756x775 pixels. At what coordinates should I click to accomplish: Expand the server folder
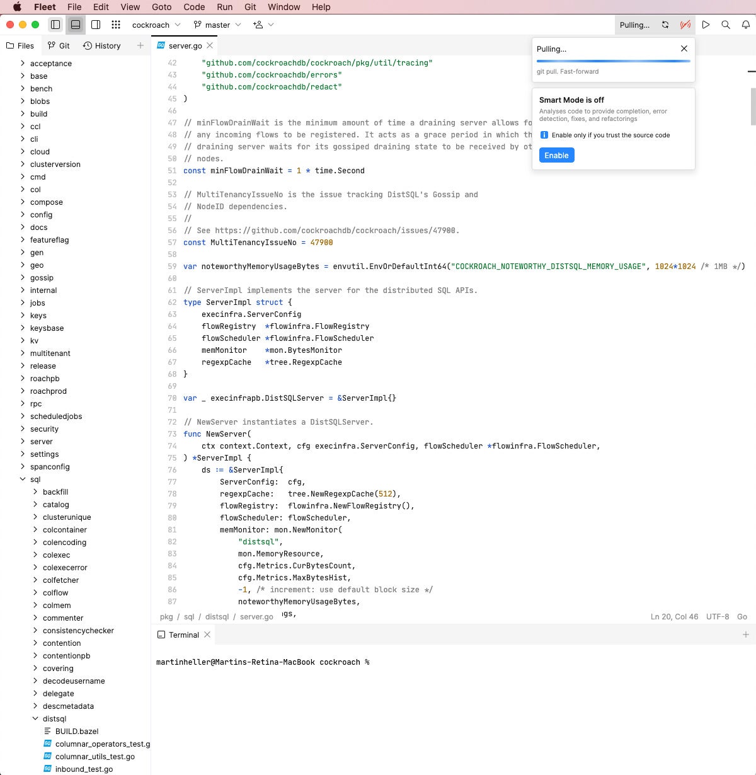point(23,441)
